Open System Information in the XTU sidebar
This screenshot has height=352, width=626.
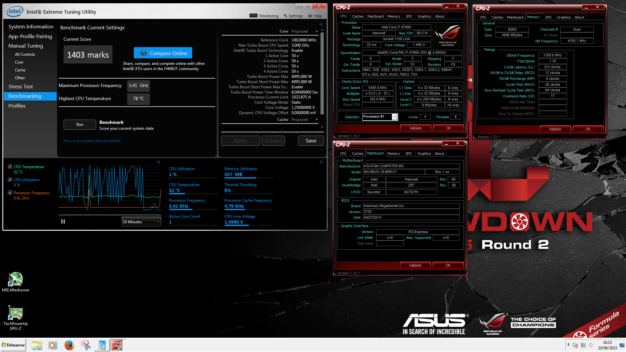(31, 27)
